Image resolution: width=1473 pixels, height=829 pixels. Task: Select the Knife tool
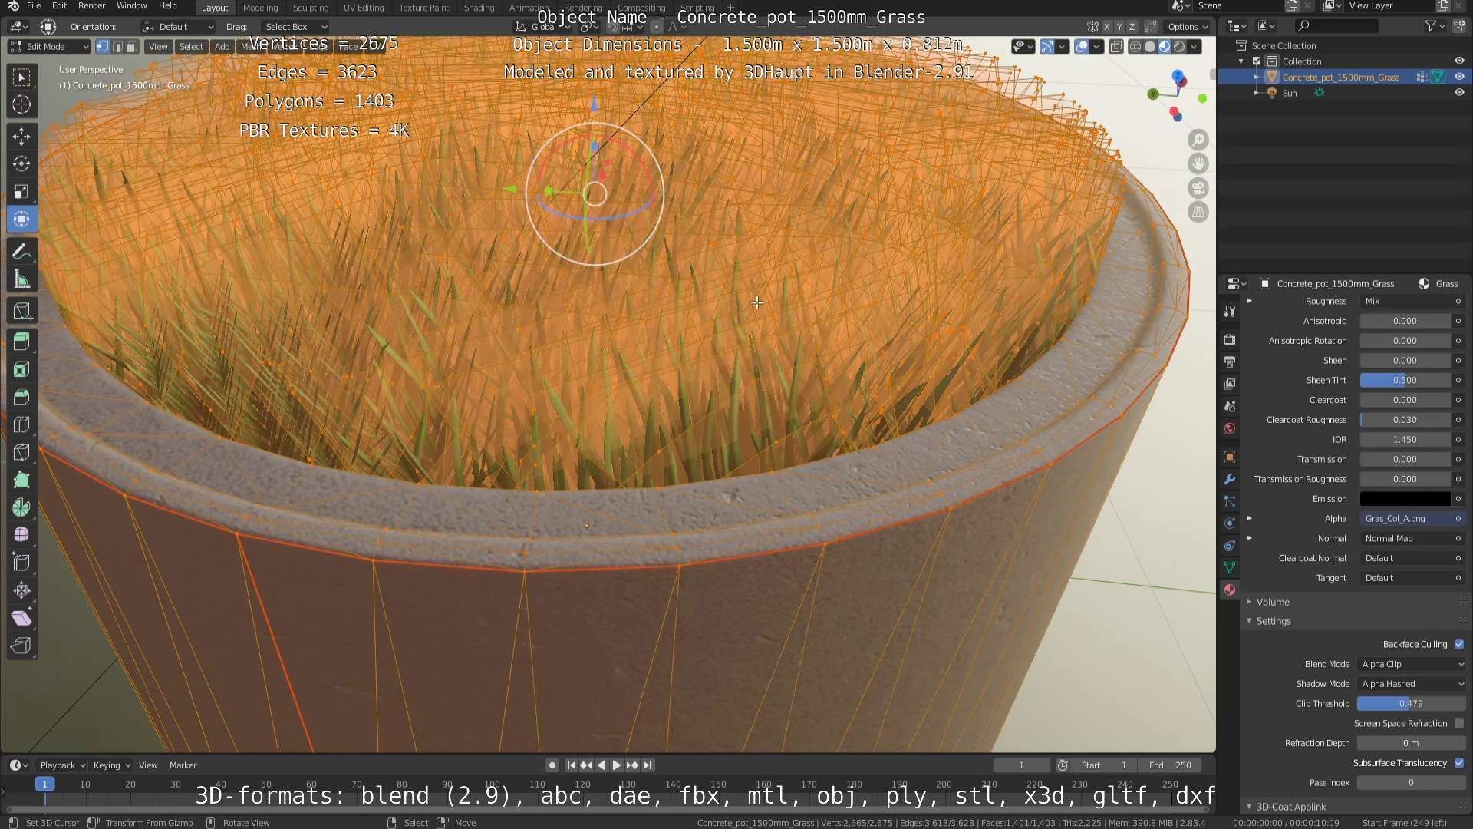click(21, 452)
